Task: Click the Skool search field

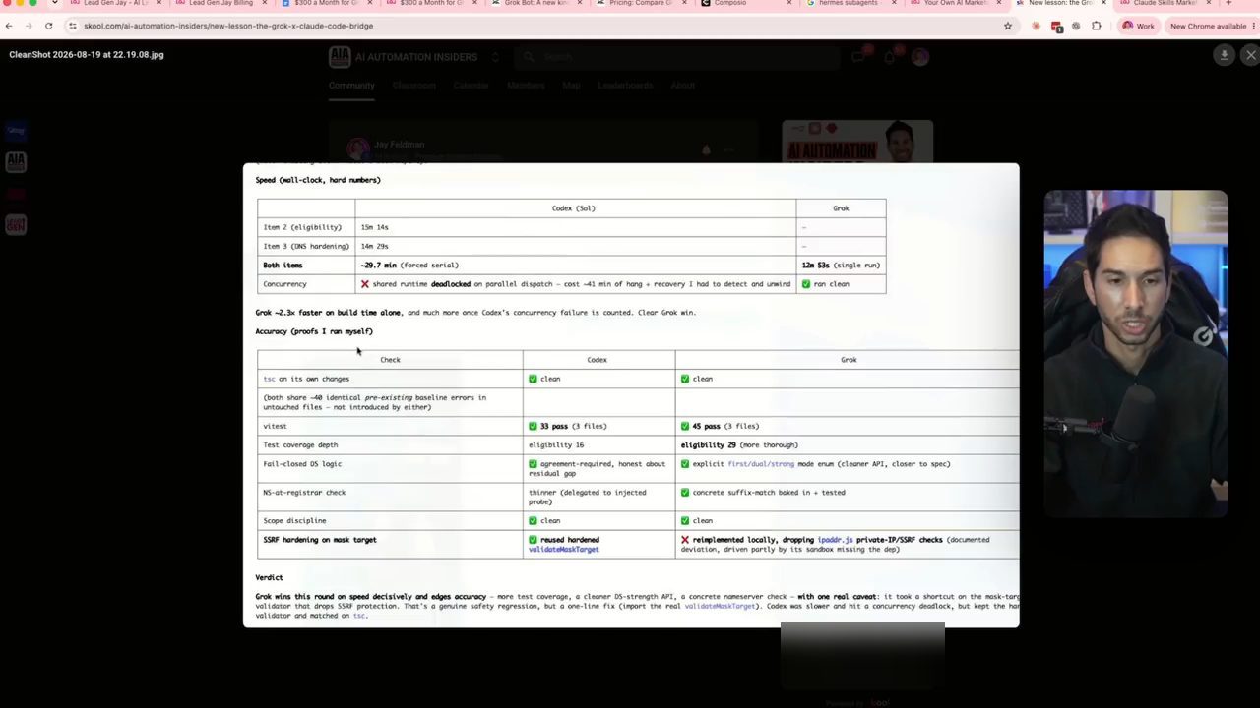Action: (679, 57)
